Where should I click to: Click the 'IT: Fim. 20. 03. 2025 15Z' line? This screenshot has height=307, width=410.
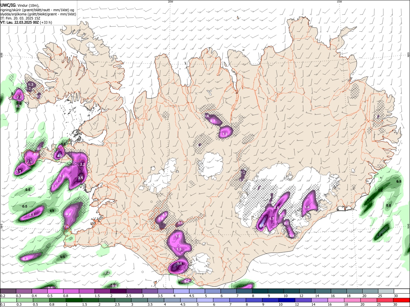[20, 18]
